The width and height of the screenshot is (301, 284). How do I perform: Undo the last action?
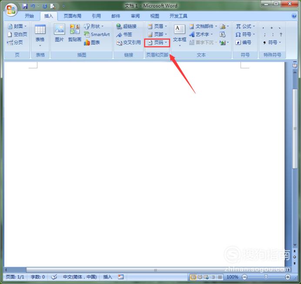click(x=33, y=6)
